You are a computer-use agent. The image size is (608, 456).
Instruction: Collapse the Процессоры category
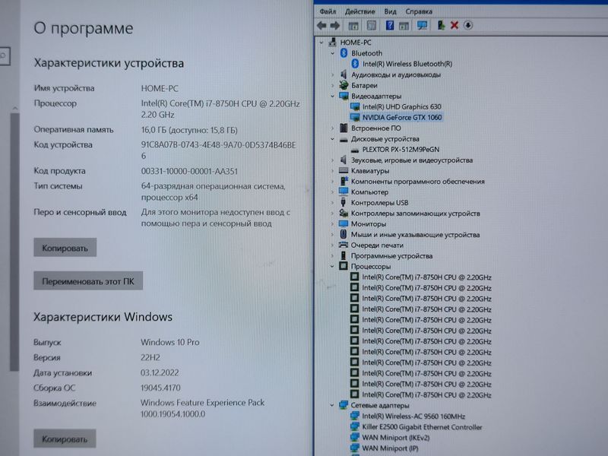click(x=332, y=267)
